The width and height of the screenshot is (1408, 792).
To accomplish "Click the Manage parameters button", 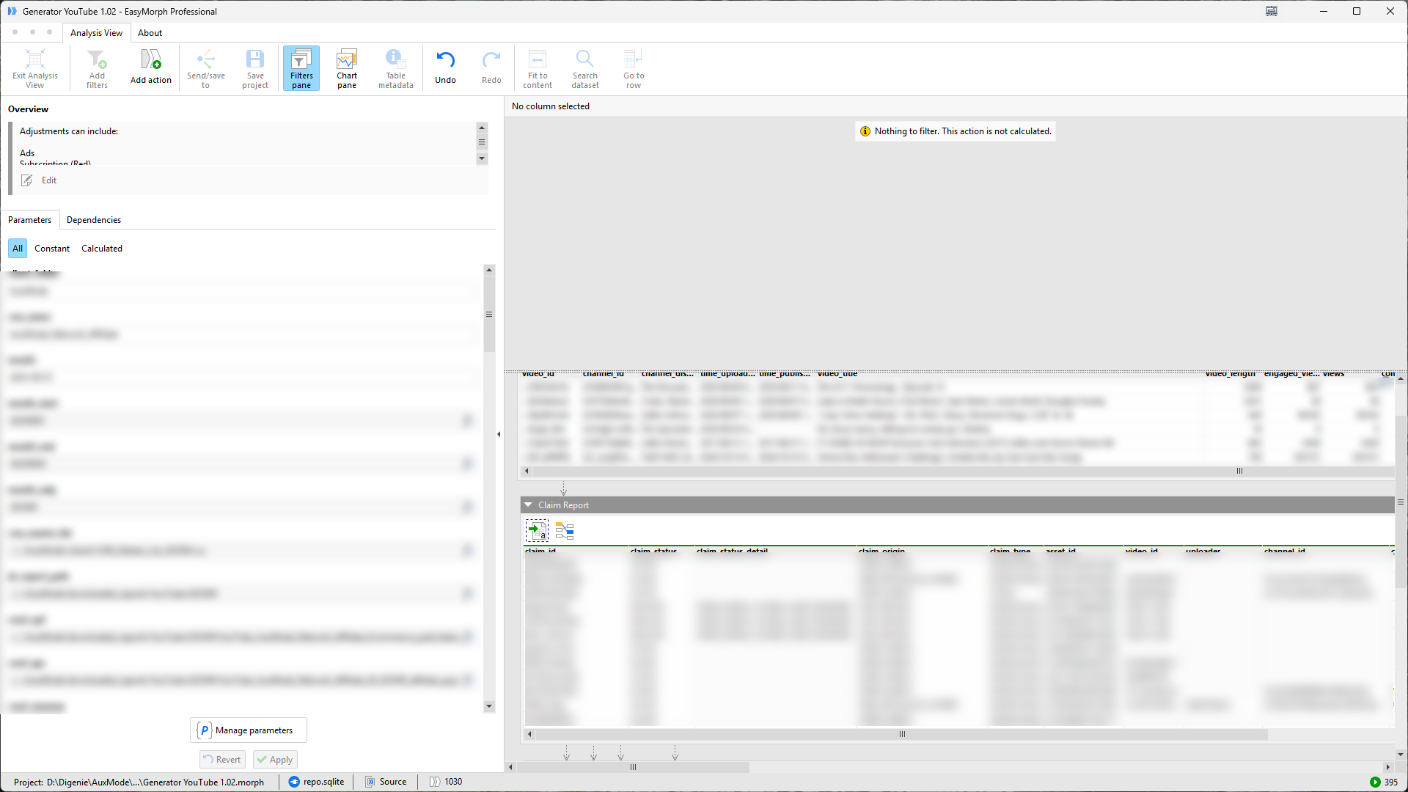I will tap(248, 730).
